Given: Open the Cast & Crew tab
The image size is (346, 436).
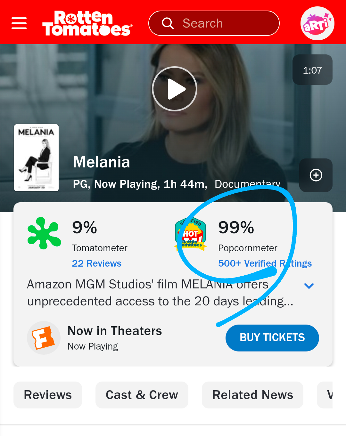Looking at the screenshot, I should point(142,395).
